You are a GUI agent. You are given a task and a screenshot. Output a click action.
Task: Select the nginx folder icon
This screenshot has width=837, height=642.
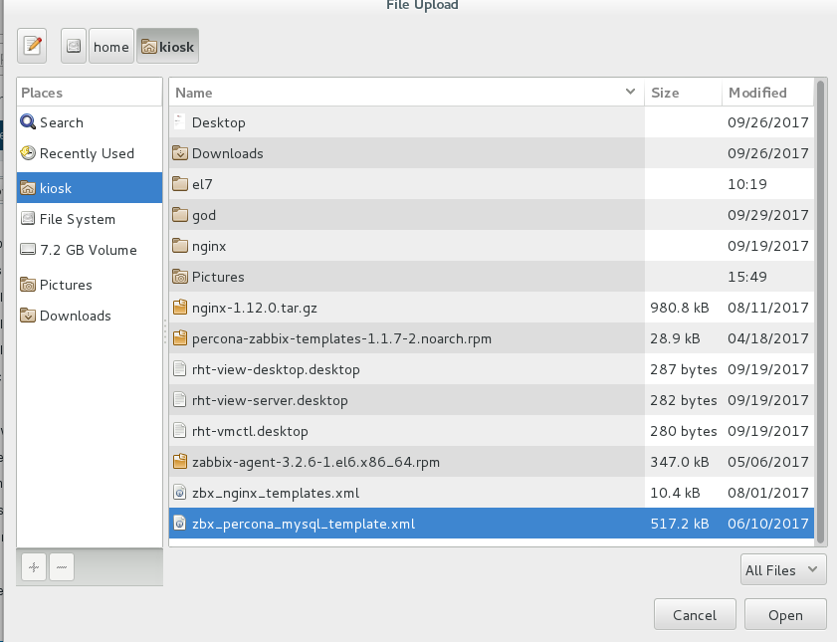tap(180, 246)
